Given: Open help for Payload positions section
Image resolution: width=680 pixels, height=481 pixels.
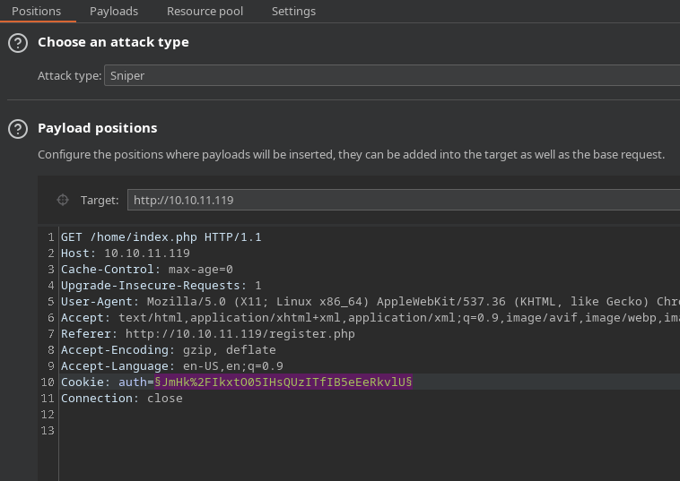Looking at the screenshot, I should point(17,129).
